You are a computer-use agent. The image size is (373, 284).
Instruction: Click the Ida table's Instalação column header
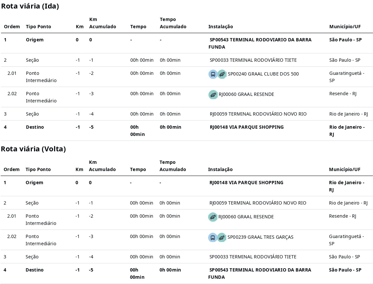click(221, 27)
